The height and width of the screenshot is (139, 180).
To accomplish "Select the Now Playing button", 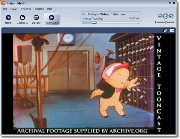I will pos(52,19).
